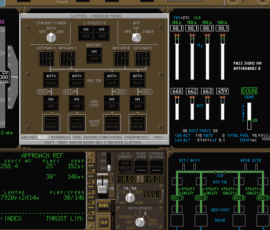Click the PASS SIGNS ON EICAS message
This screenshot has width=270, height=230.
(247, 63)
